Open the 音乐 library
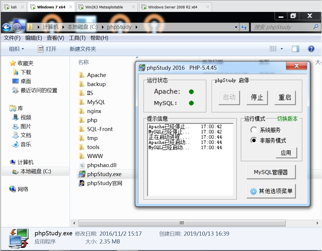This screenshot has width=322, height=251. tap(22, 144)
